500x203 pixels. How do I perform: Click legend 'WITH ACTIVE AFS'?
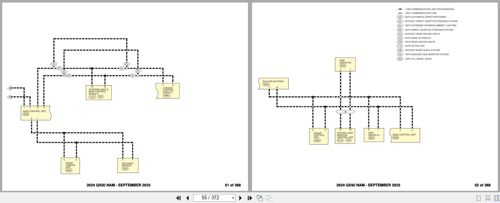pyautogui.click(x=415, y=46)
